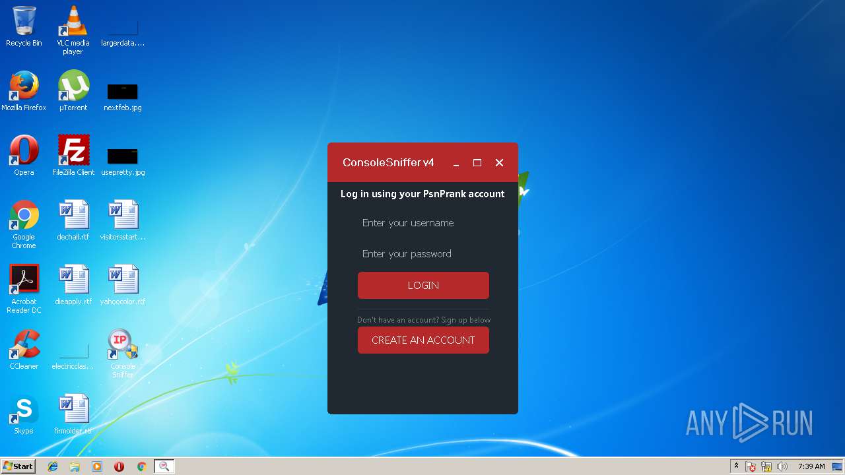Maximize the ConsoleSniffer v4 window
The image size is (845, 475).
pos(477,163)
